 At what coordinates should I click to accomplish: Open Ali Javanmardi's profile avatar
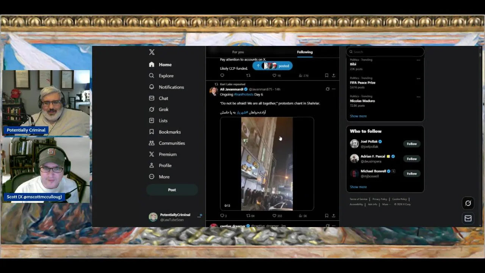tap(214, 91)
